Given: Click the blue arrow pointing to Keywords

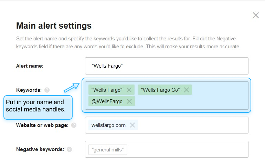Looking at the screenshot, I should coord(72,87).
